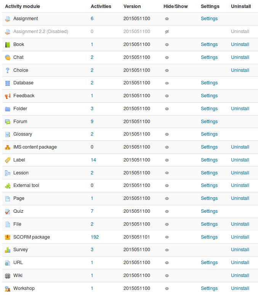Click the Survey chart icon
258x296 pixels.
tap(8, 250)
